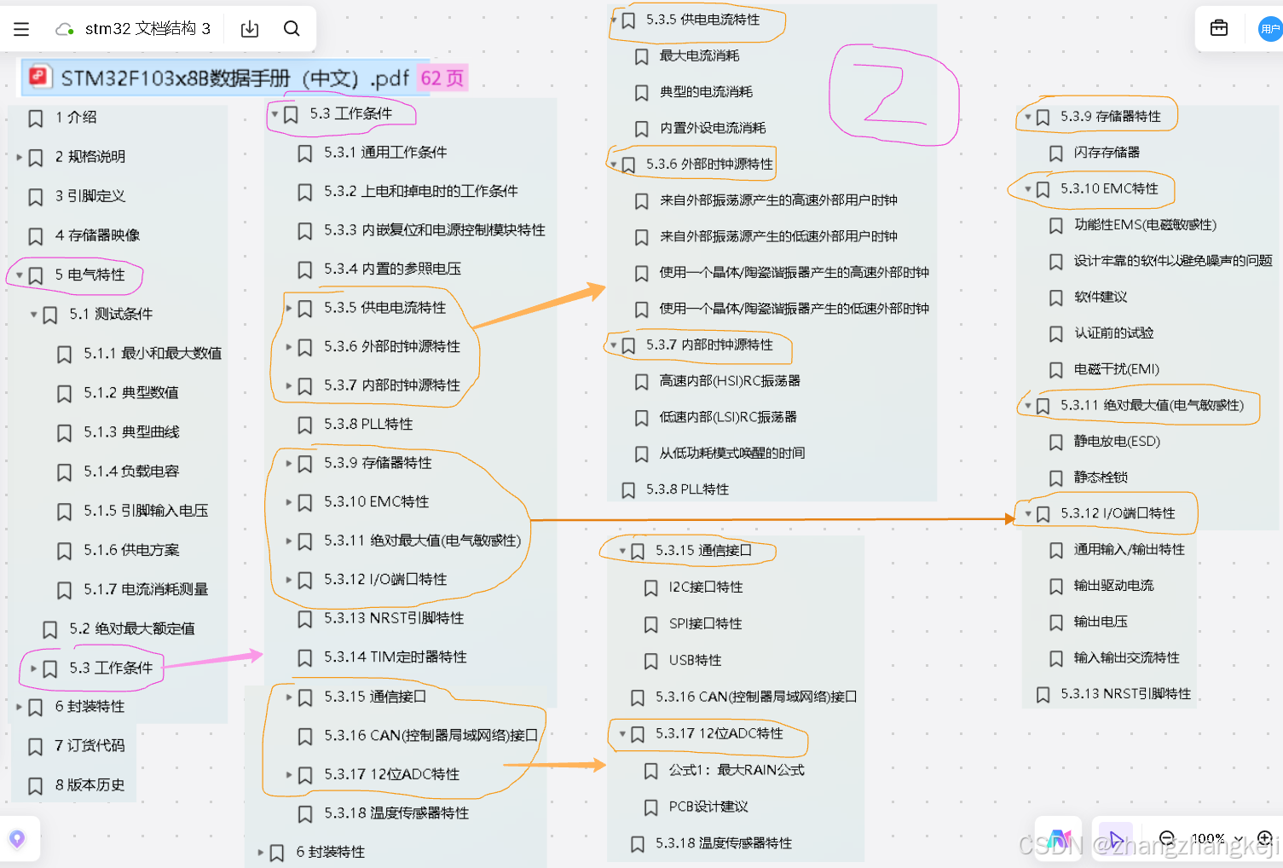Click the bookmark icon beside I2C接口特性

650,588
